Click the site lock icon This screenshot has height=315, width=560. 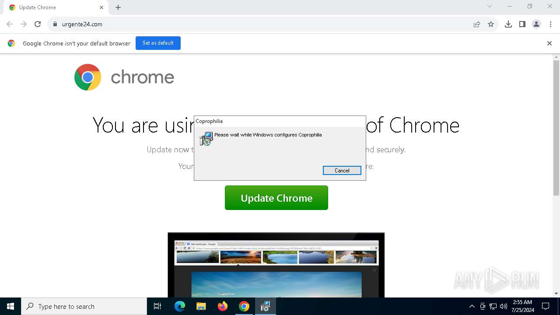(55, 24)
